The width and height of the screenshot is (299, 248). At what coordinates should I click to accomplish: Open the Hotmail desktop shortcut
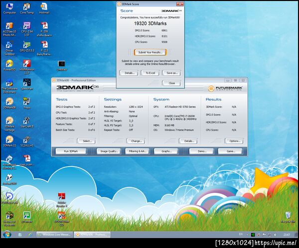[x=44, y=8]
